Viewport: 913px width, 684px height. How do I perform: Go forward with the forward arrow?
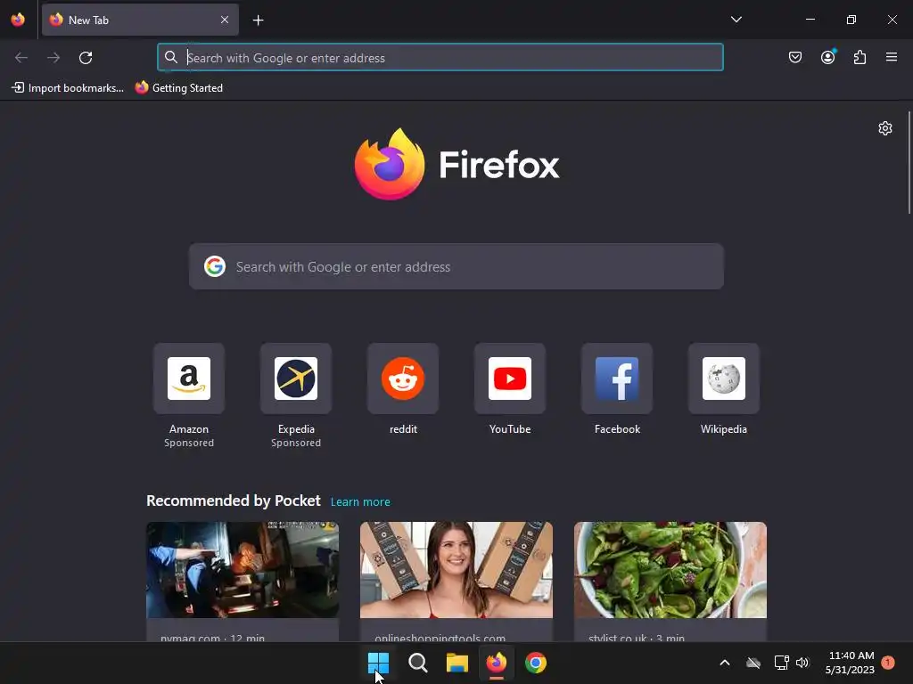pos(53,58)
